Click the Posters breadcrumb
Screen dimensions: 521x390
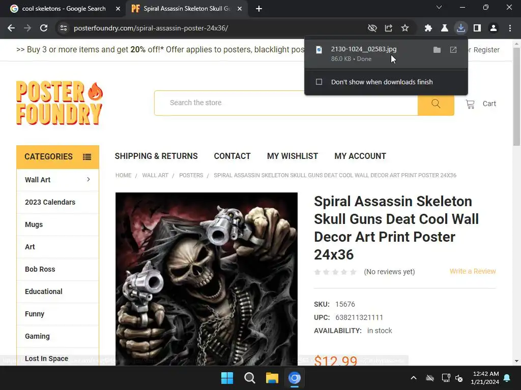coord(191,175)
